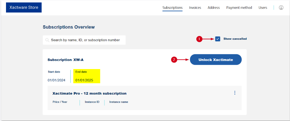Open the three-dot menu for Xactimate Pro

tap(235, 93)
